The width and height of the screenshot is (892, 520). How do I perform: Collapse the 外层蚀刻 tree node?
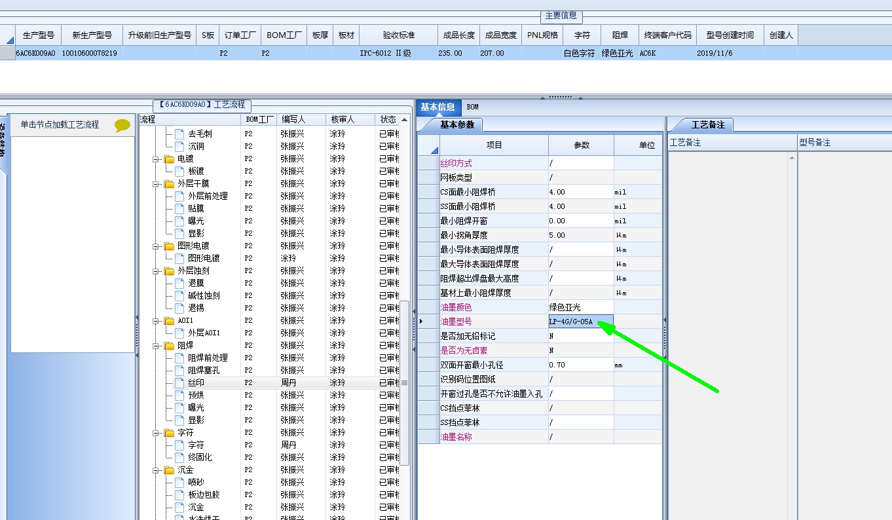pyautogui.click(x=157, y=271)
